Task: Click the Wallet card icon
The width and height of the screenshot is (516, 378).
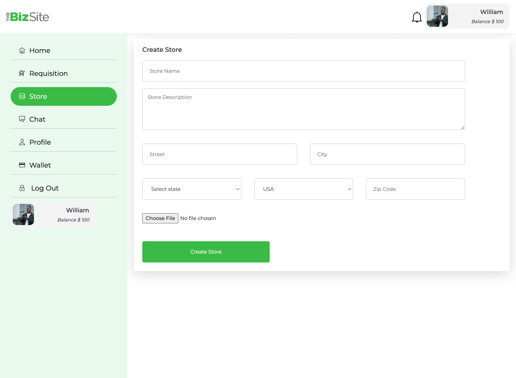Action: point(22,165)
